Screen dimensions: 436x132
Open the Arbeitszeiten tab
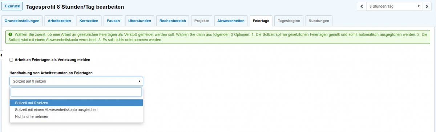[59, 21]
